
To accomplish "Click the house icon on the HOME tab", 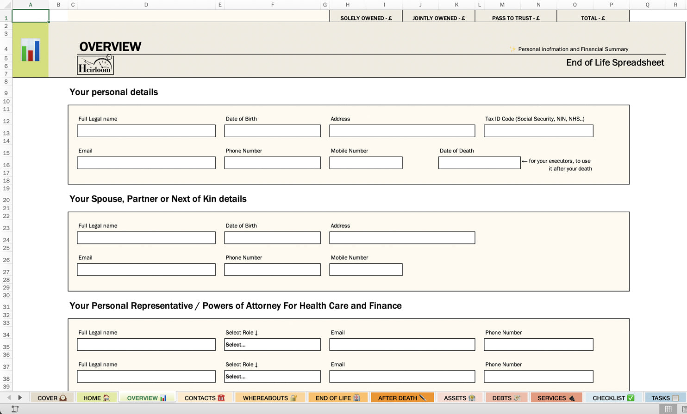I will tap(106, 397).
